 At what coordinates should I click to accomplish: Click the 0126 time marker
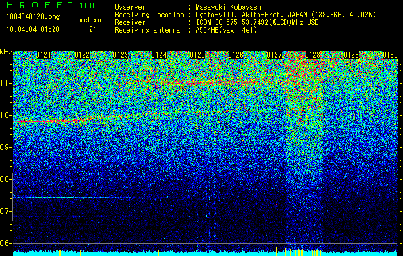pos(236,55)
